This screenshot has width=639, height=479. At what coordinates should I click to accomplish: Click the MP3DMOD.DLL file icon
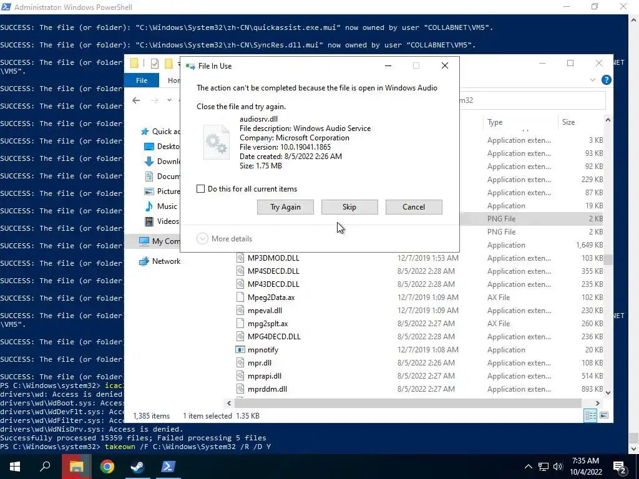pos(240,258)
